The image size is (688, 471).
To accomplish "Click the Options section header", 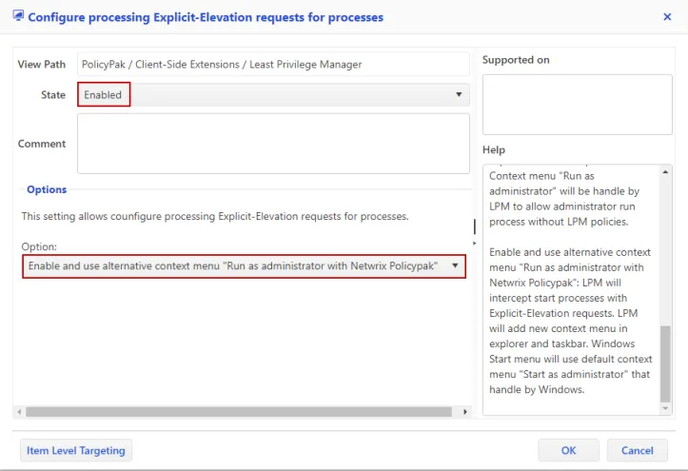I will pyautogui.click(x=47, y=190).
